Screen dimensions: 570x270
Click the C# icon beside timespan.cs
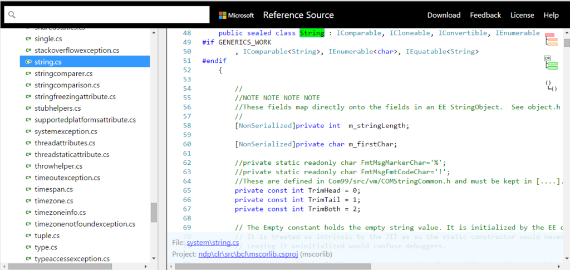[x=28, y=190]
